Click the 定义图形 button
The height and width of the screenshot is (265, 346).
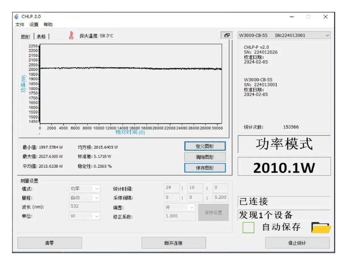click(205, 146)
